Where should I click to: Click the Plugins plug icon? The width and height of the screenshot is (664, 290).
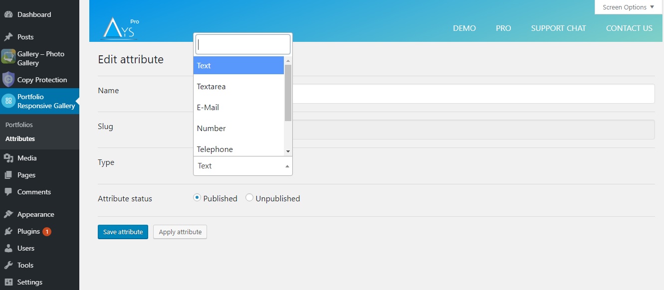pos(8,231)
